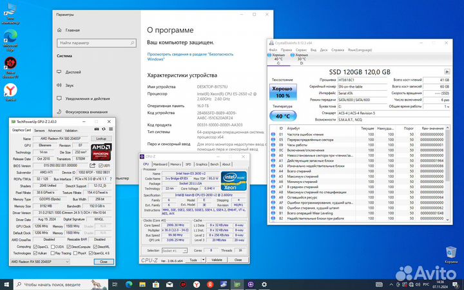Toggle the OpenCL checkbox
Screen dimensions: 464x290
35,246
